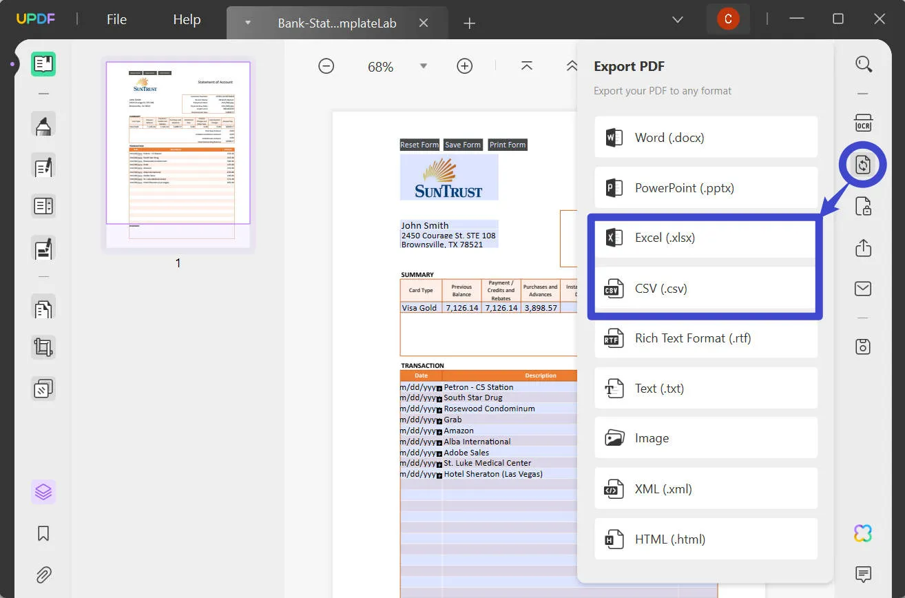Open the File menu

click(x=116, y=19)
